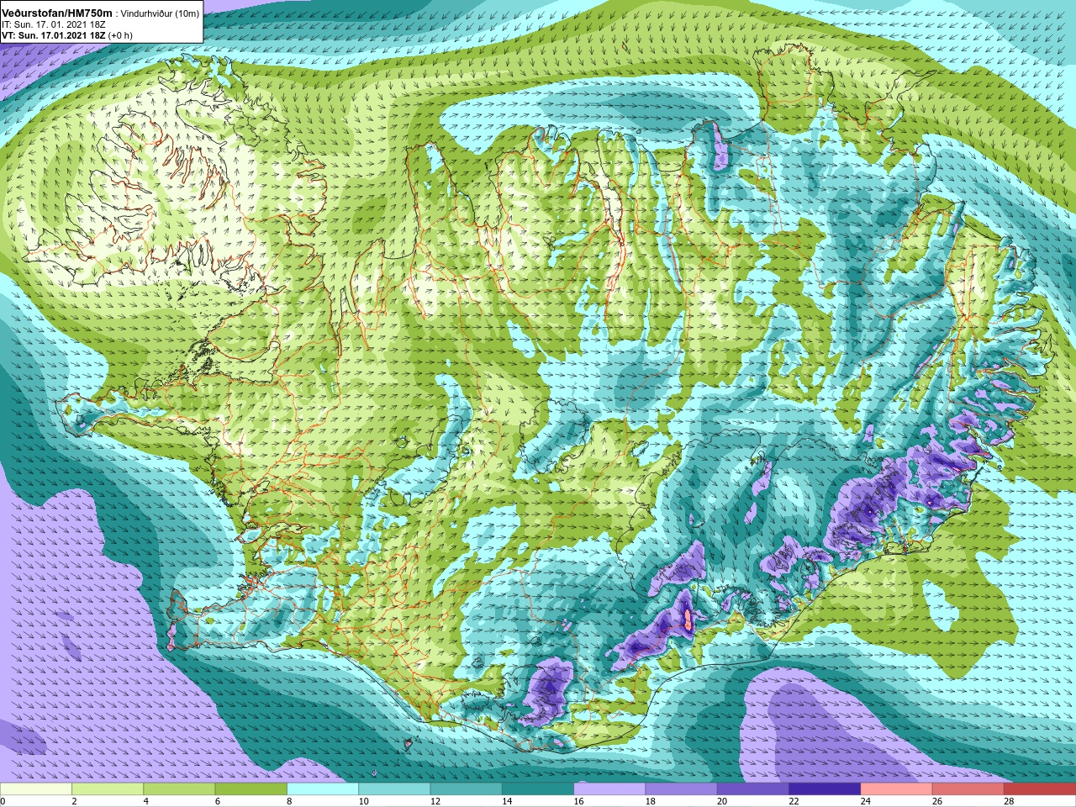Viewport: 1076px width, 807px height.
Task: Click the legend label '14'
Action: pos(507,801)
